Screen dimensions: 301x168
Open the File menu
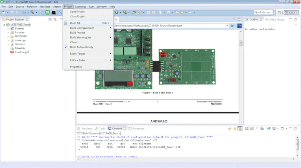click(x=3, y=6)
